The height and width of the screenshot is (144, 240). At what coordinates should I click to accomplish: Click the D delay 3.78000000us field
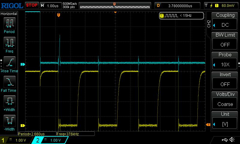pos(177,6)
